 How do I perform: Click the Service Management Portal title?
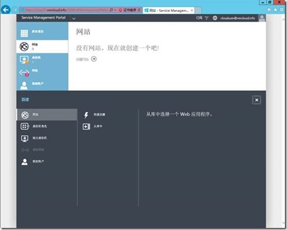(x=43, y=18)
